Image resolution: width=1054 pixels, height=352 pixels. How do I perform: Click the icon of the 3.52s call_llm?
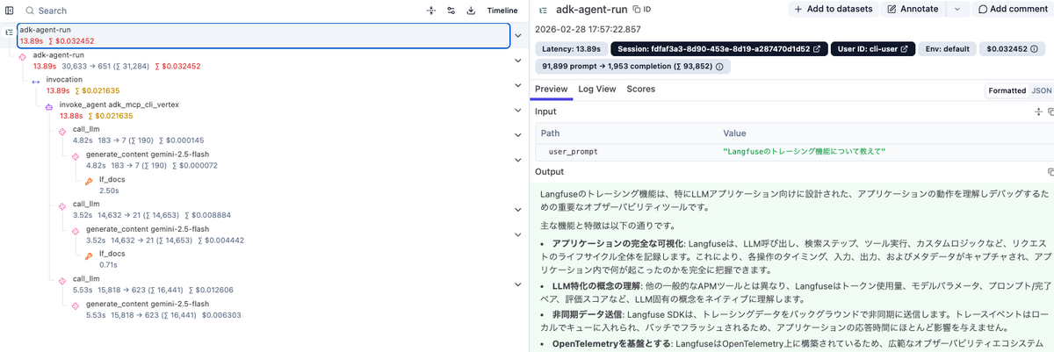[x=62, y=205]
